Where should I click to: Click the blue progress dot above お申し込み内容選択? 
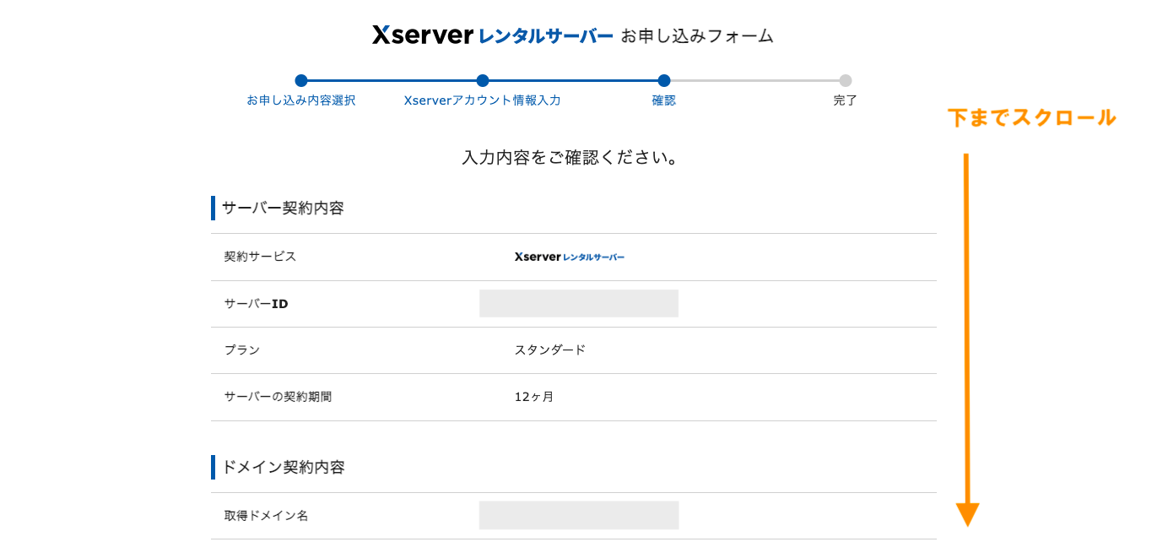(301, 81)
